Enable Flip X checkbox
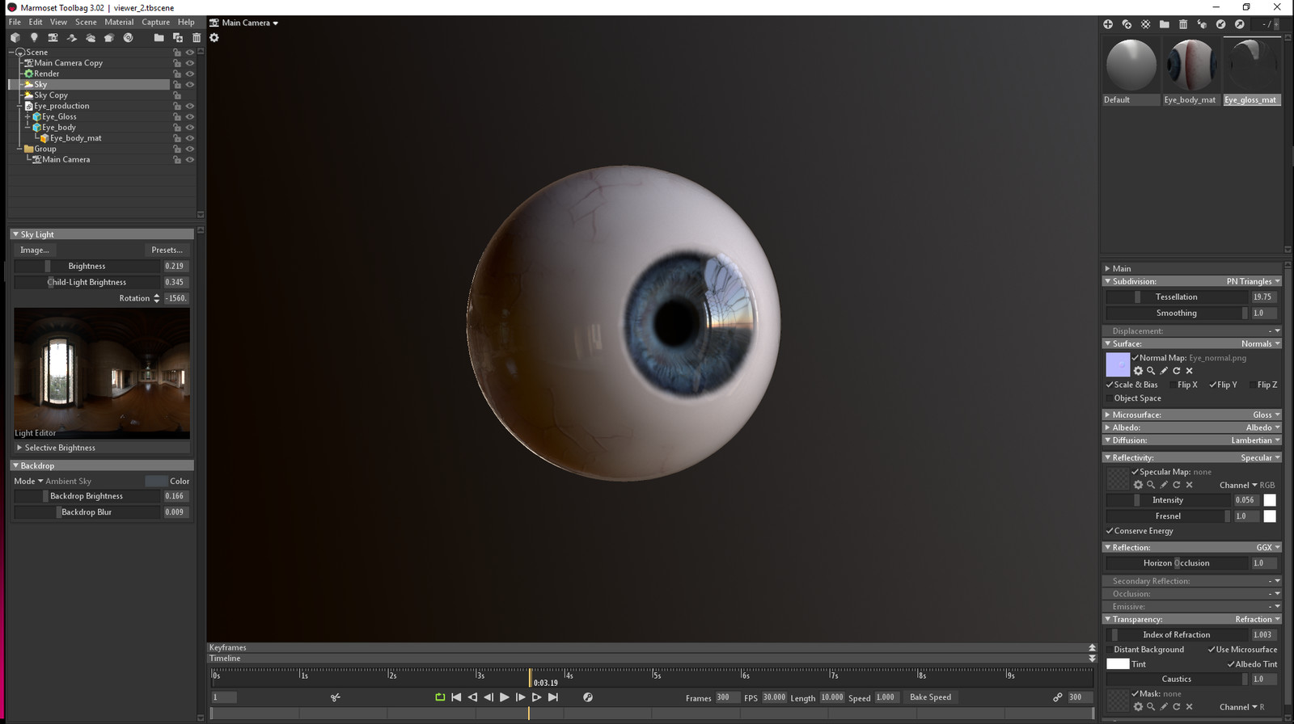Image resolution: width=1294 pixels, height=724 pixels. click(x=1173, y=385)
